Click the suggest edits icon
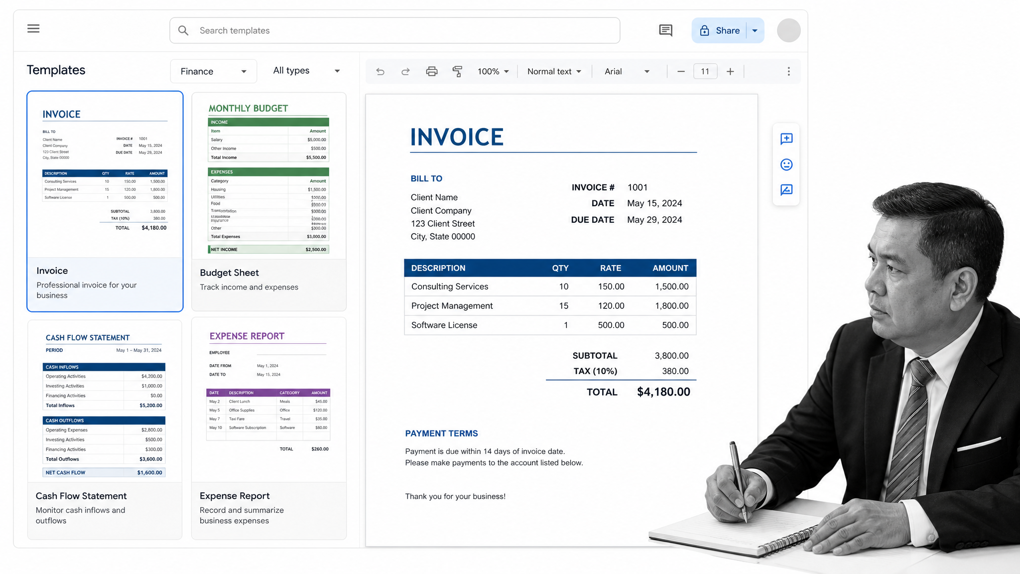The image size is (1020, 574). [x=786, y=190]
